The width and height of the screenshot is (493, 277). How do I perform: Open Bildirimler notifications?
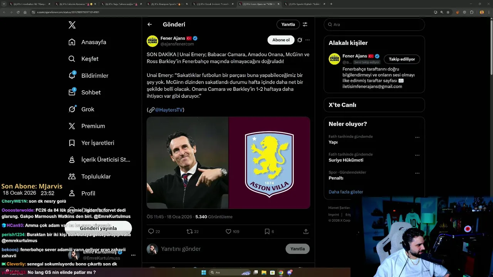point(88,75)
